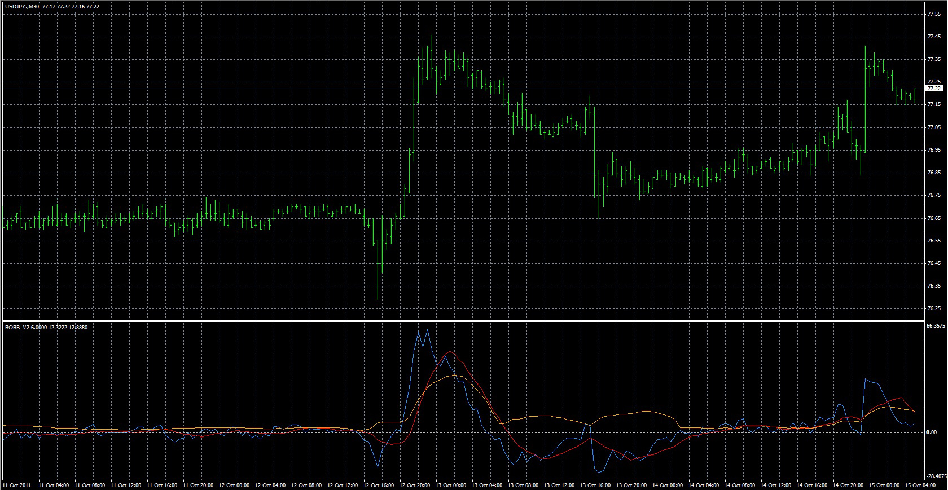Click the 76.25 price scale label

point(933,308)
